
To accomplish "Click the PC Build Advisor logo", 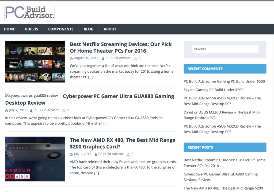I will [x=29, y=12].
